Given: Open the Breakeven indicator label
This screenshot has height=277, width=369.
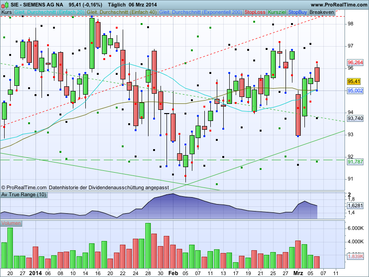Looking at the screenshot, I should 321,12.
